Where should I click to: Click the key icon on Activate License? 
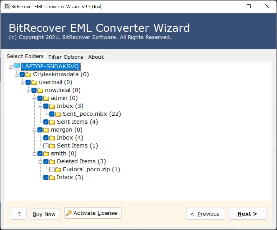[x=69, y=213]
